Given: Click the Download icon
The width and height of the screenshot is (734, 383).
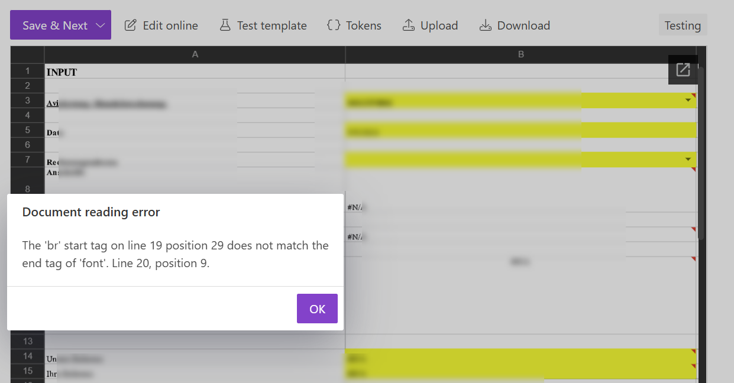Looking at the screenshot, I should point(485,25).
